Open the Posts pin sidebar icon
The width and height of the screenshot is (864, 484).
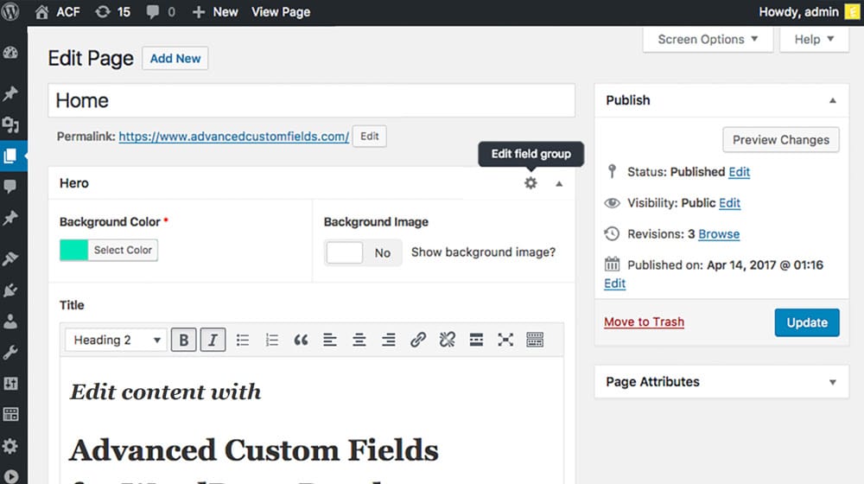click(x=10, y=93)
